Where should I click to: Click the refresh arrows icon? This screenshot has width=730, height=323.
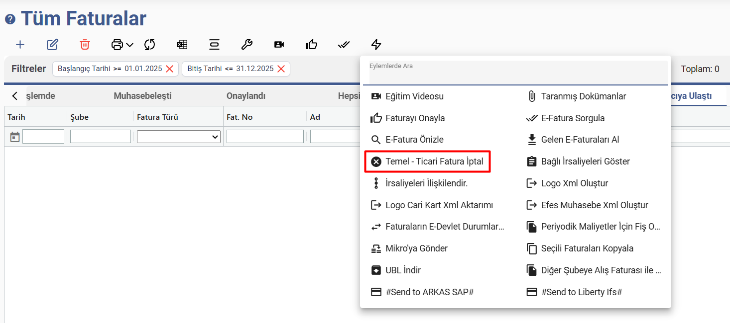[149, 45]
